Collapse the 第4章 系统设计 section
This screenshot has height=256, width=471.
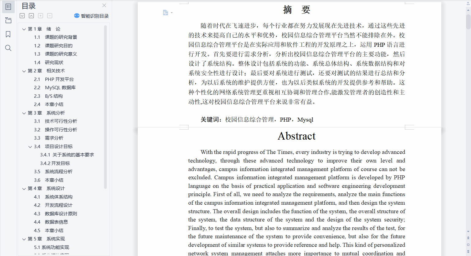[24, 189]
